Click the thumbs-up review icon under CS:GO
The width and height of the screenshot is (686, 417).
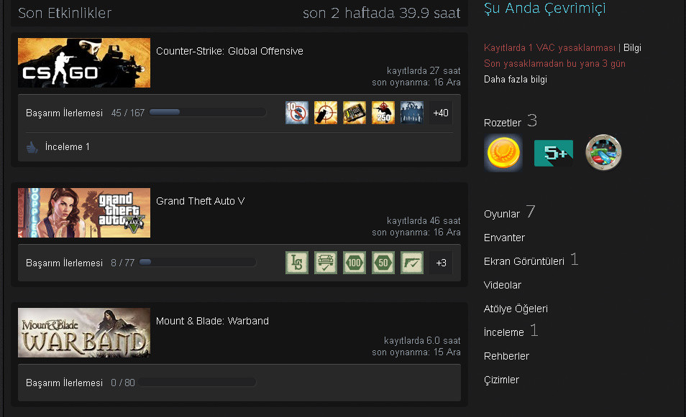32,147
